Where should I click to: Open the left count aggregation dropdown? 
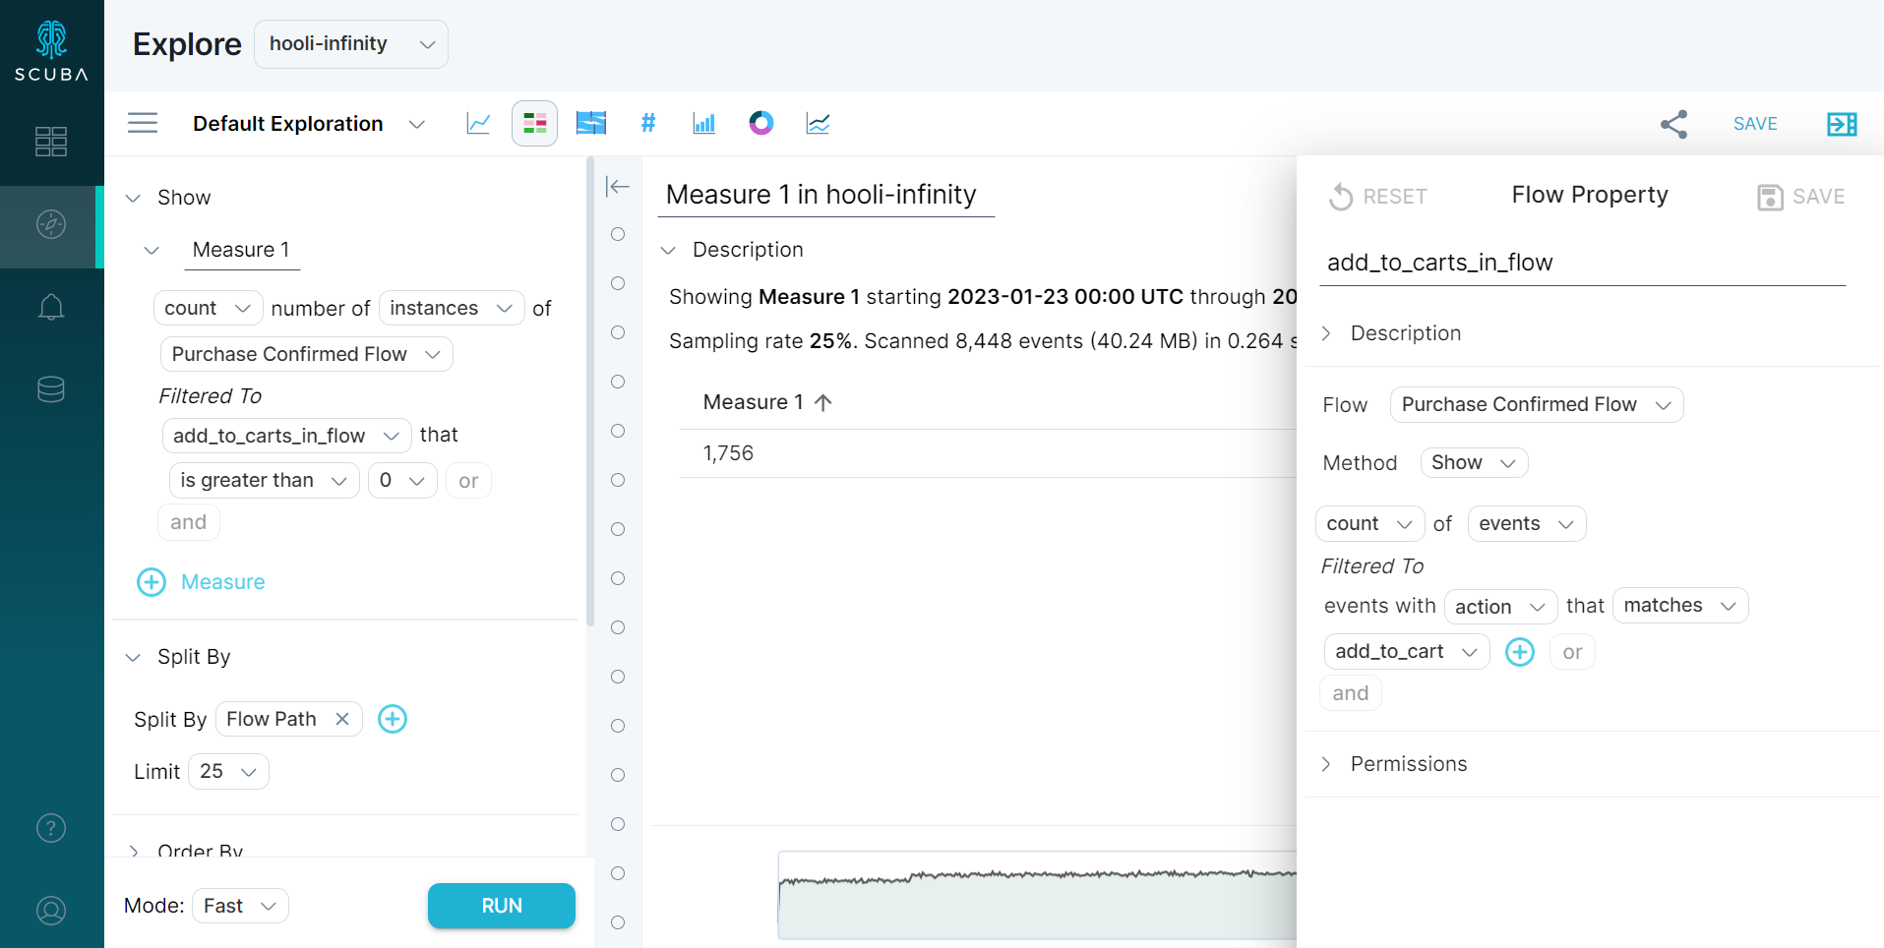coord(209,308)
